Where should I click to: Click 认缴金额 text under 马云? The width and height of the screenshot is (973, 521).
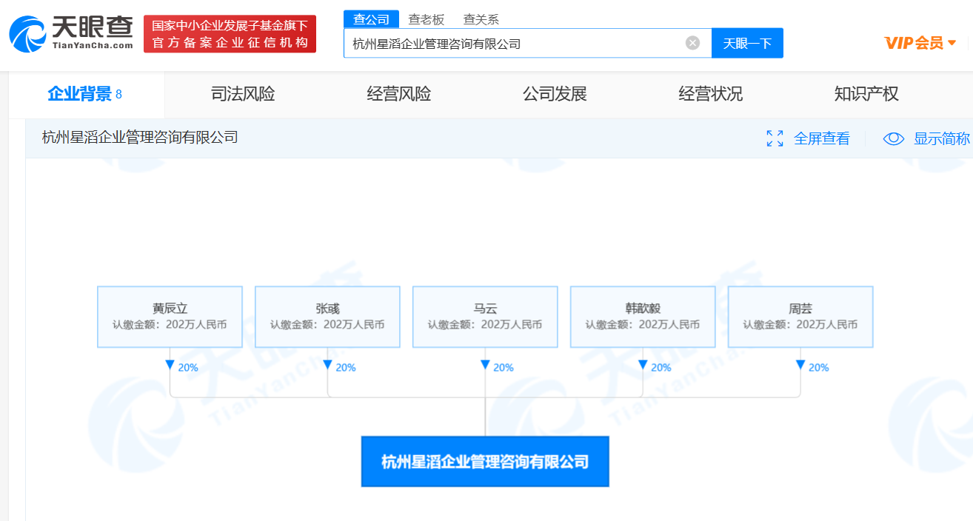485,324
